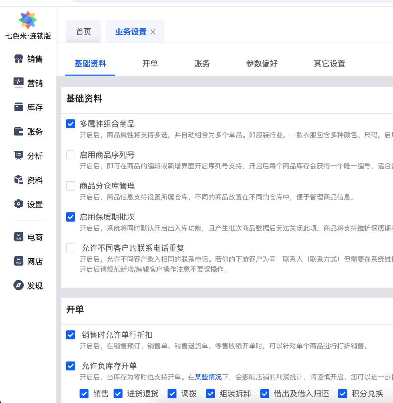The image size is (393, 403).
Task: Enable the 启用商品序列号 checkbox
Action: (x=71, y=155)
